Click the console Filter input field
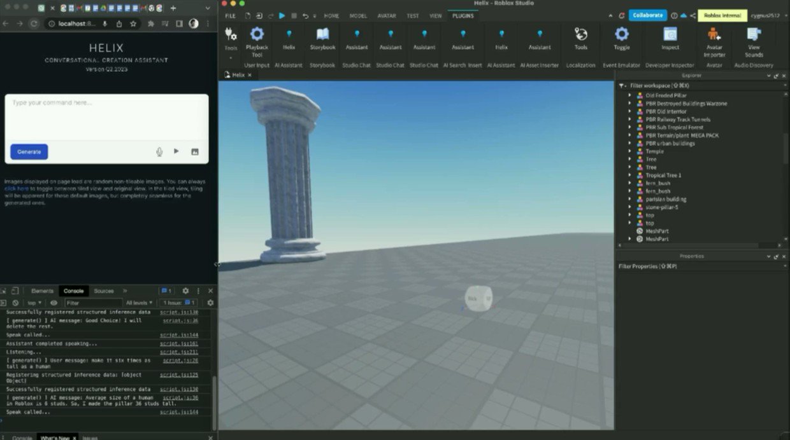Image resolution: width=790 pixels, height=440 pixels. point(93,303)
